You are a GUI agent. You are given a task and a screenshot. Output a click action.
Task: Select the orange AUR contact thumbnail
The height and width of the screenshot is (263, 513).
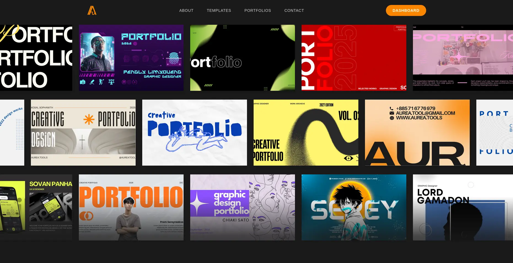[x=417, y=133]
